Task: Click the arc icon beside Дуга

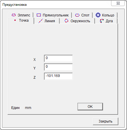Action: coord(102,21)
